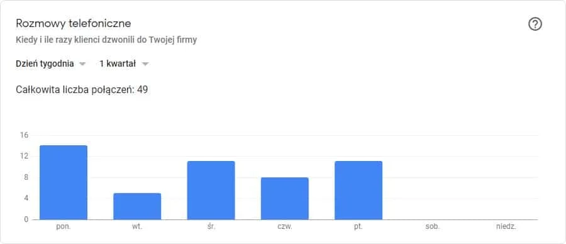Screen dimensions: 566x244
Task: Click the Całkowita liczba połączeń total text
Action: [82, 89]
